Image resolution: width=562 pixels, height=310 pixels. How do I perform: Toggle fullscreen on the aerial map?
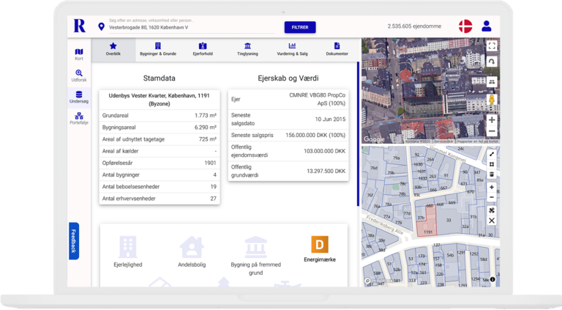click(492, 45)
